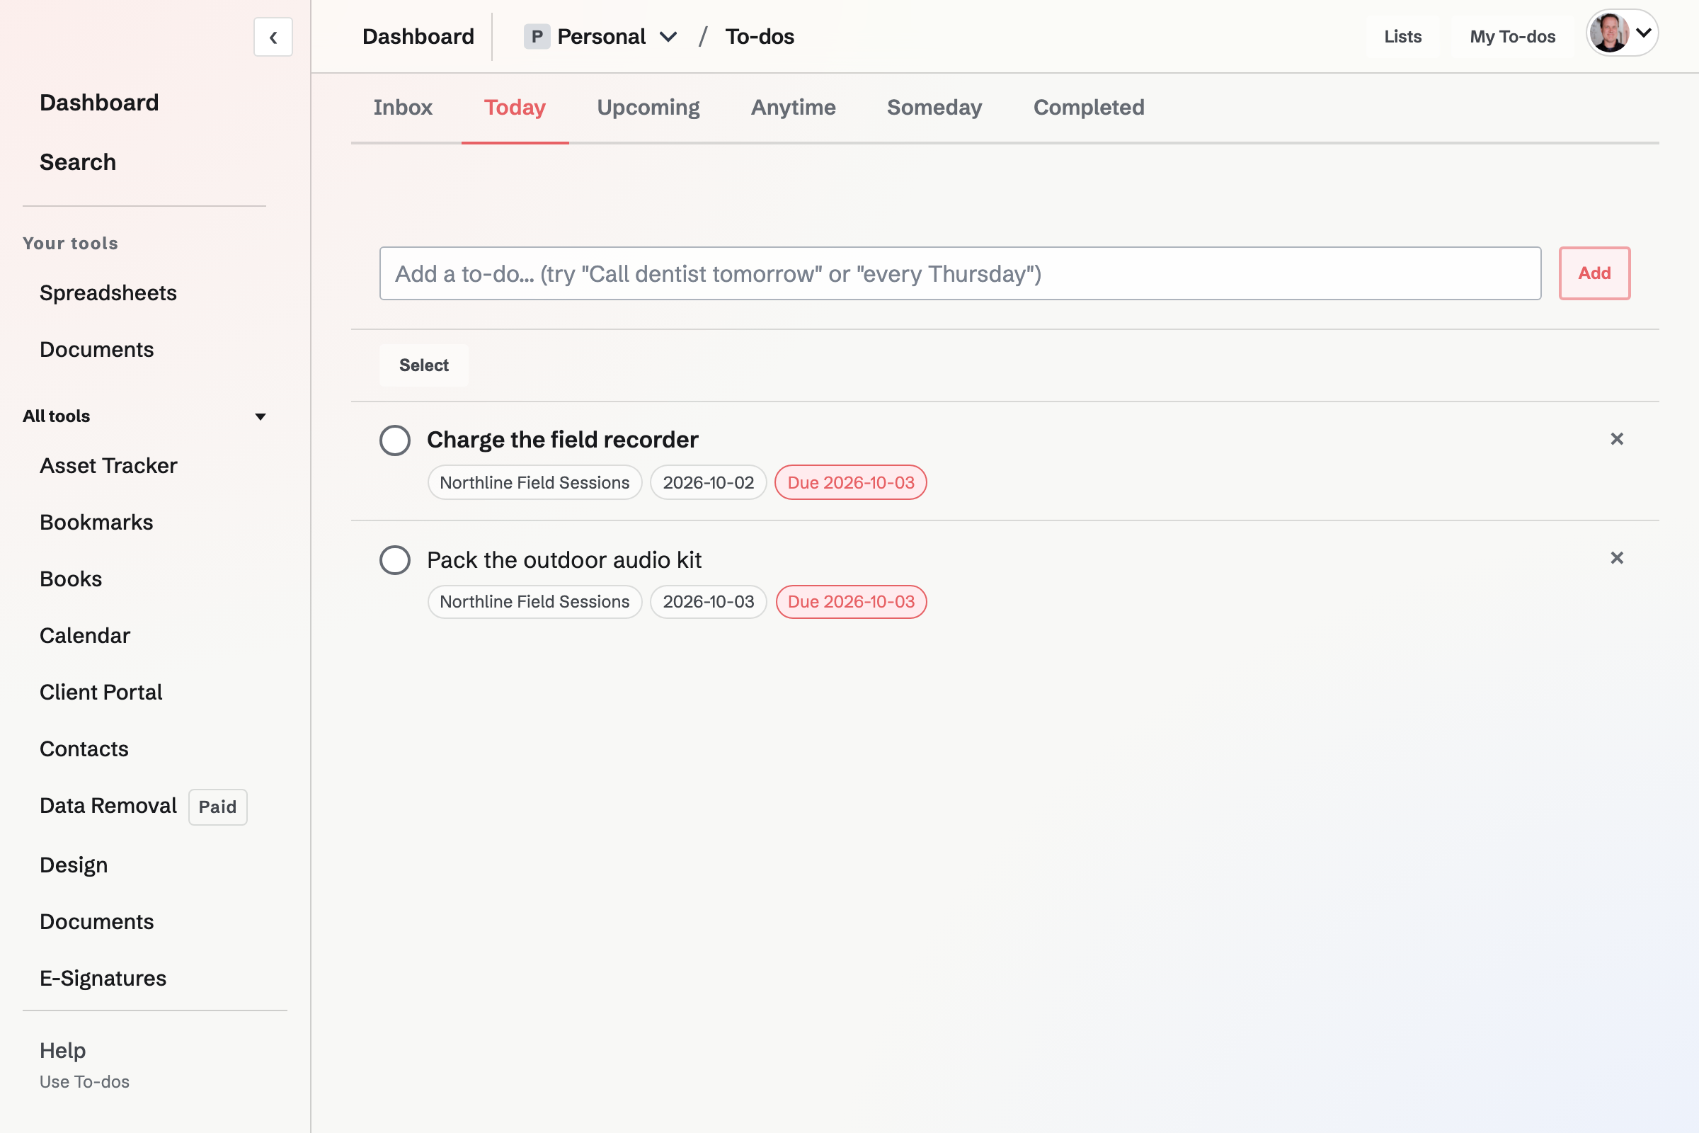
Task: Click the Due 2026-10-03 tag on Charge recorder
Action: 851,483
